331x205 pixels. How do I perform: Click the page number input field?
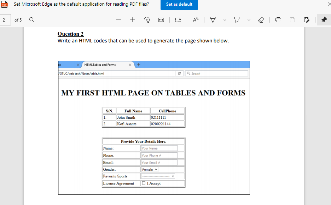click(x=5, y=20)
